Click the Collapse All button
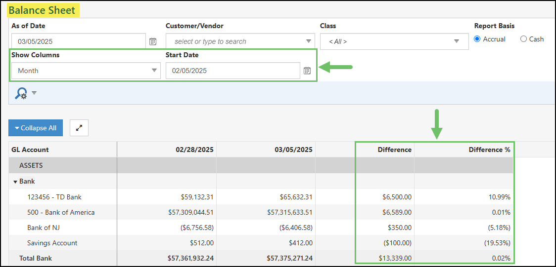Screen dimensions: 556x267 (36, 128)
